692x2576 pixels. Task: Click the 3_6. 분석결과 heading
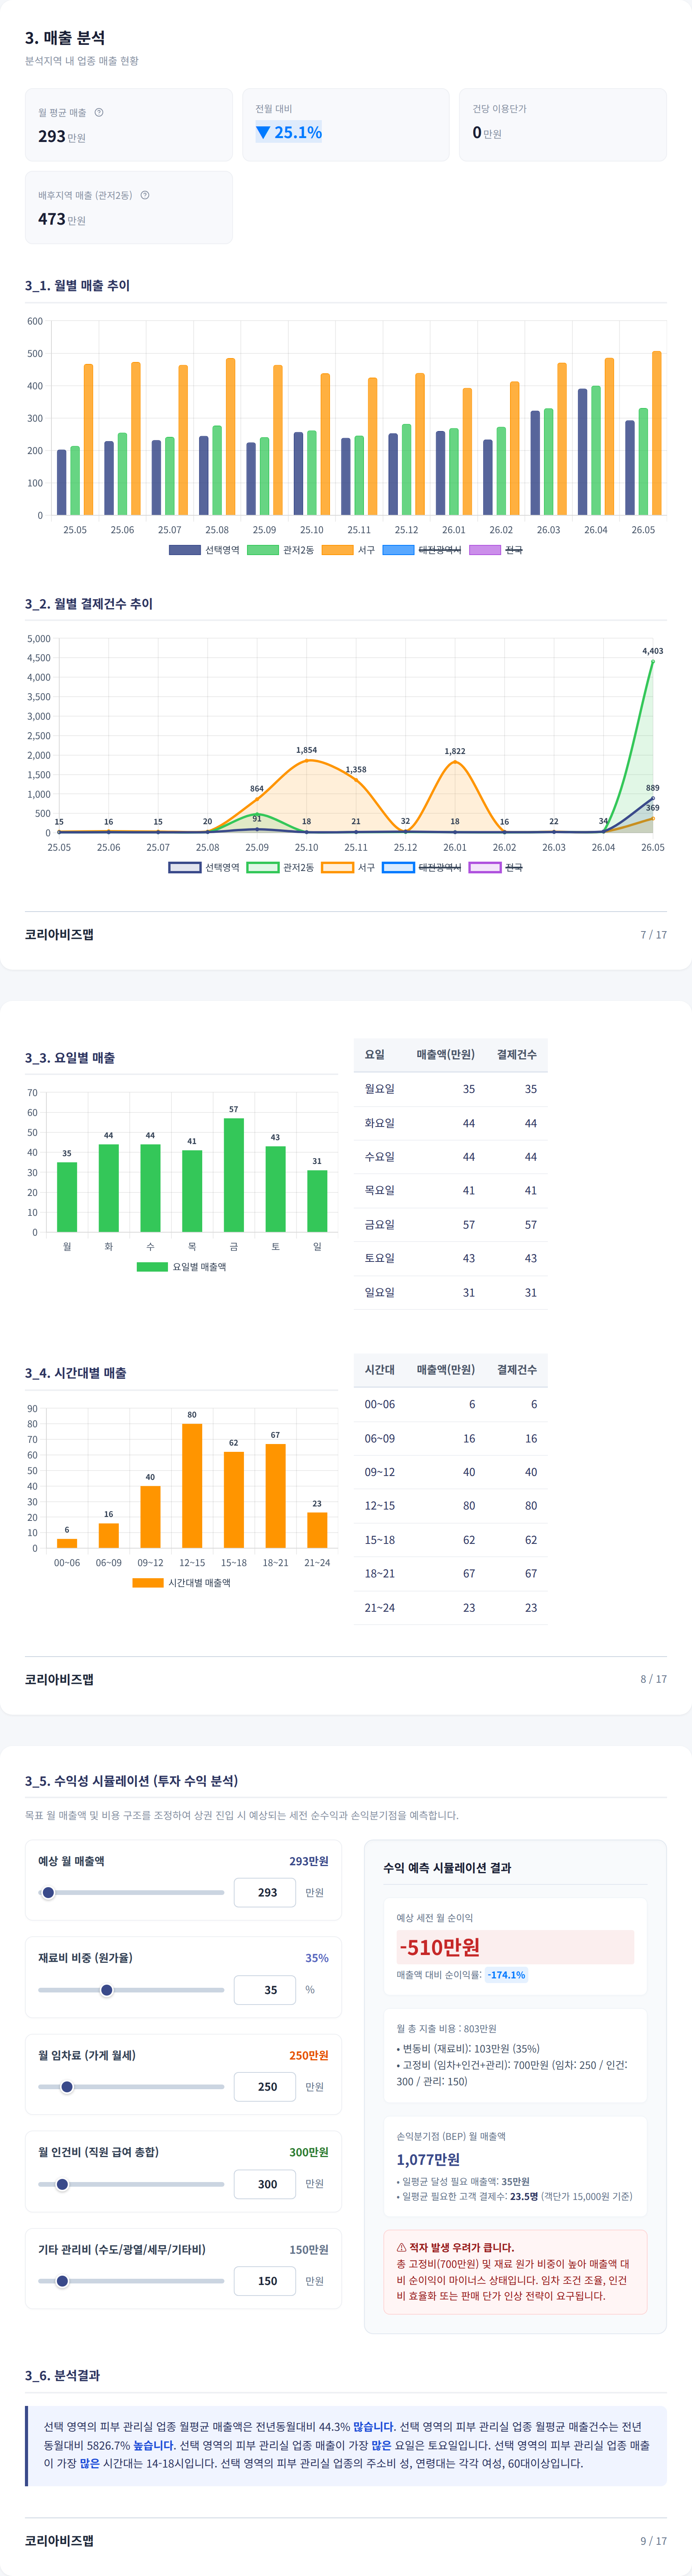pos(62,2375)
